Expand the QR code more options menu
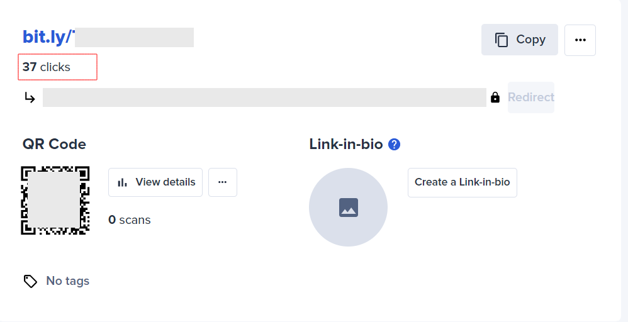The width and height of the screenshot is (628, 322). tap(222, 182)
